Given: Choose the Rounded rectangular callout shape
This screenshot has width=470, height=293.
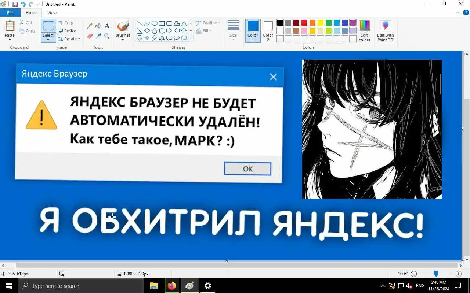Looking at the screenshot, I should pyautogui.click(x=169, y=38).
